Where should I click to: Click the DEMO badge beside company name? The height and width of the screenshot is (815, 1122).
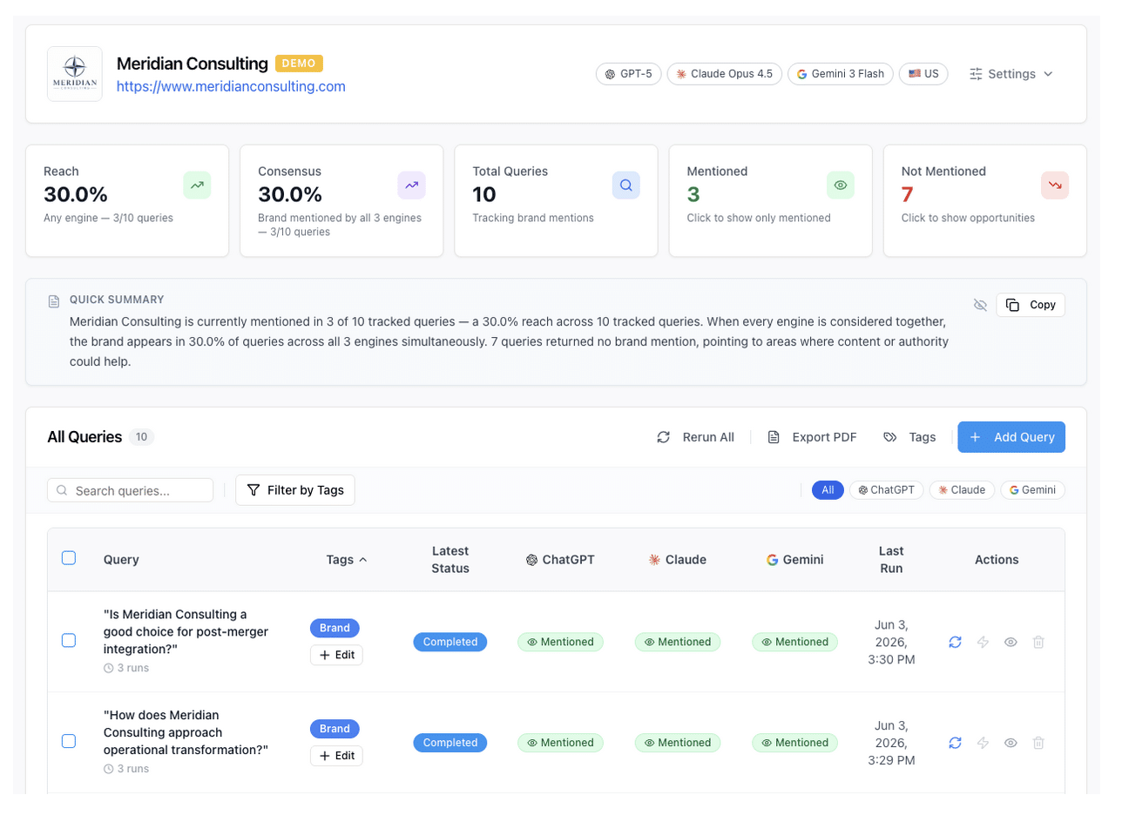[299, 64]
